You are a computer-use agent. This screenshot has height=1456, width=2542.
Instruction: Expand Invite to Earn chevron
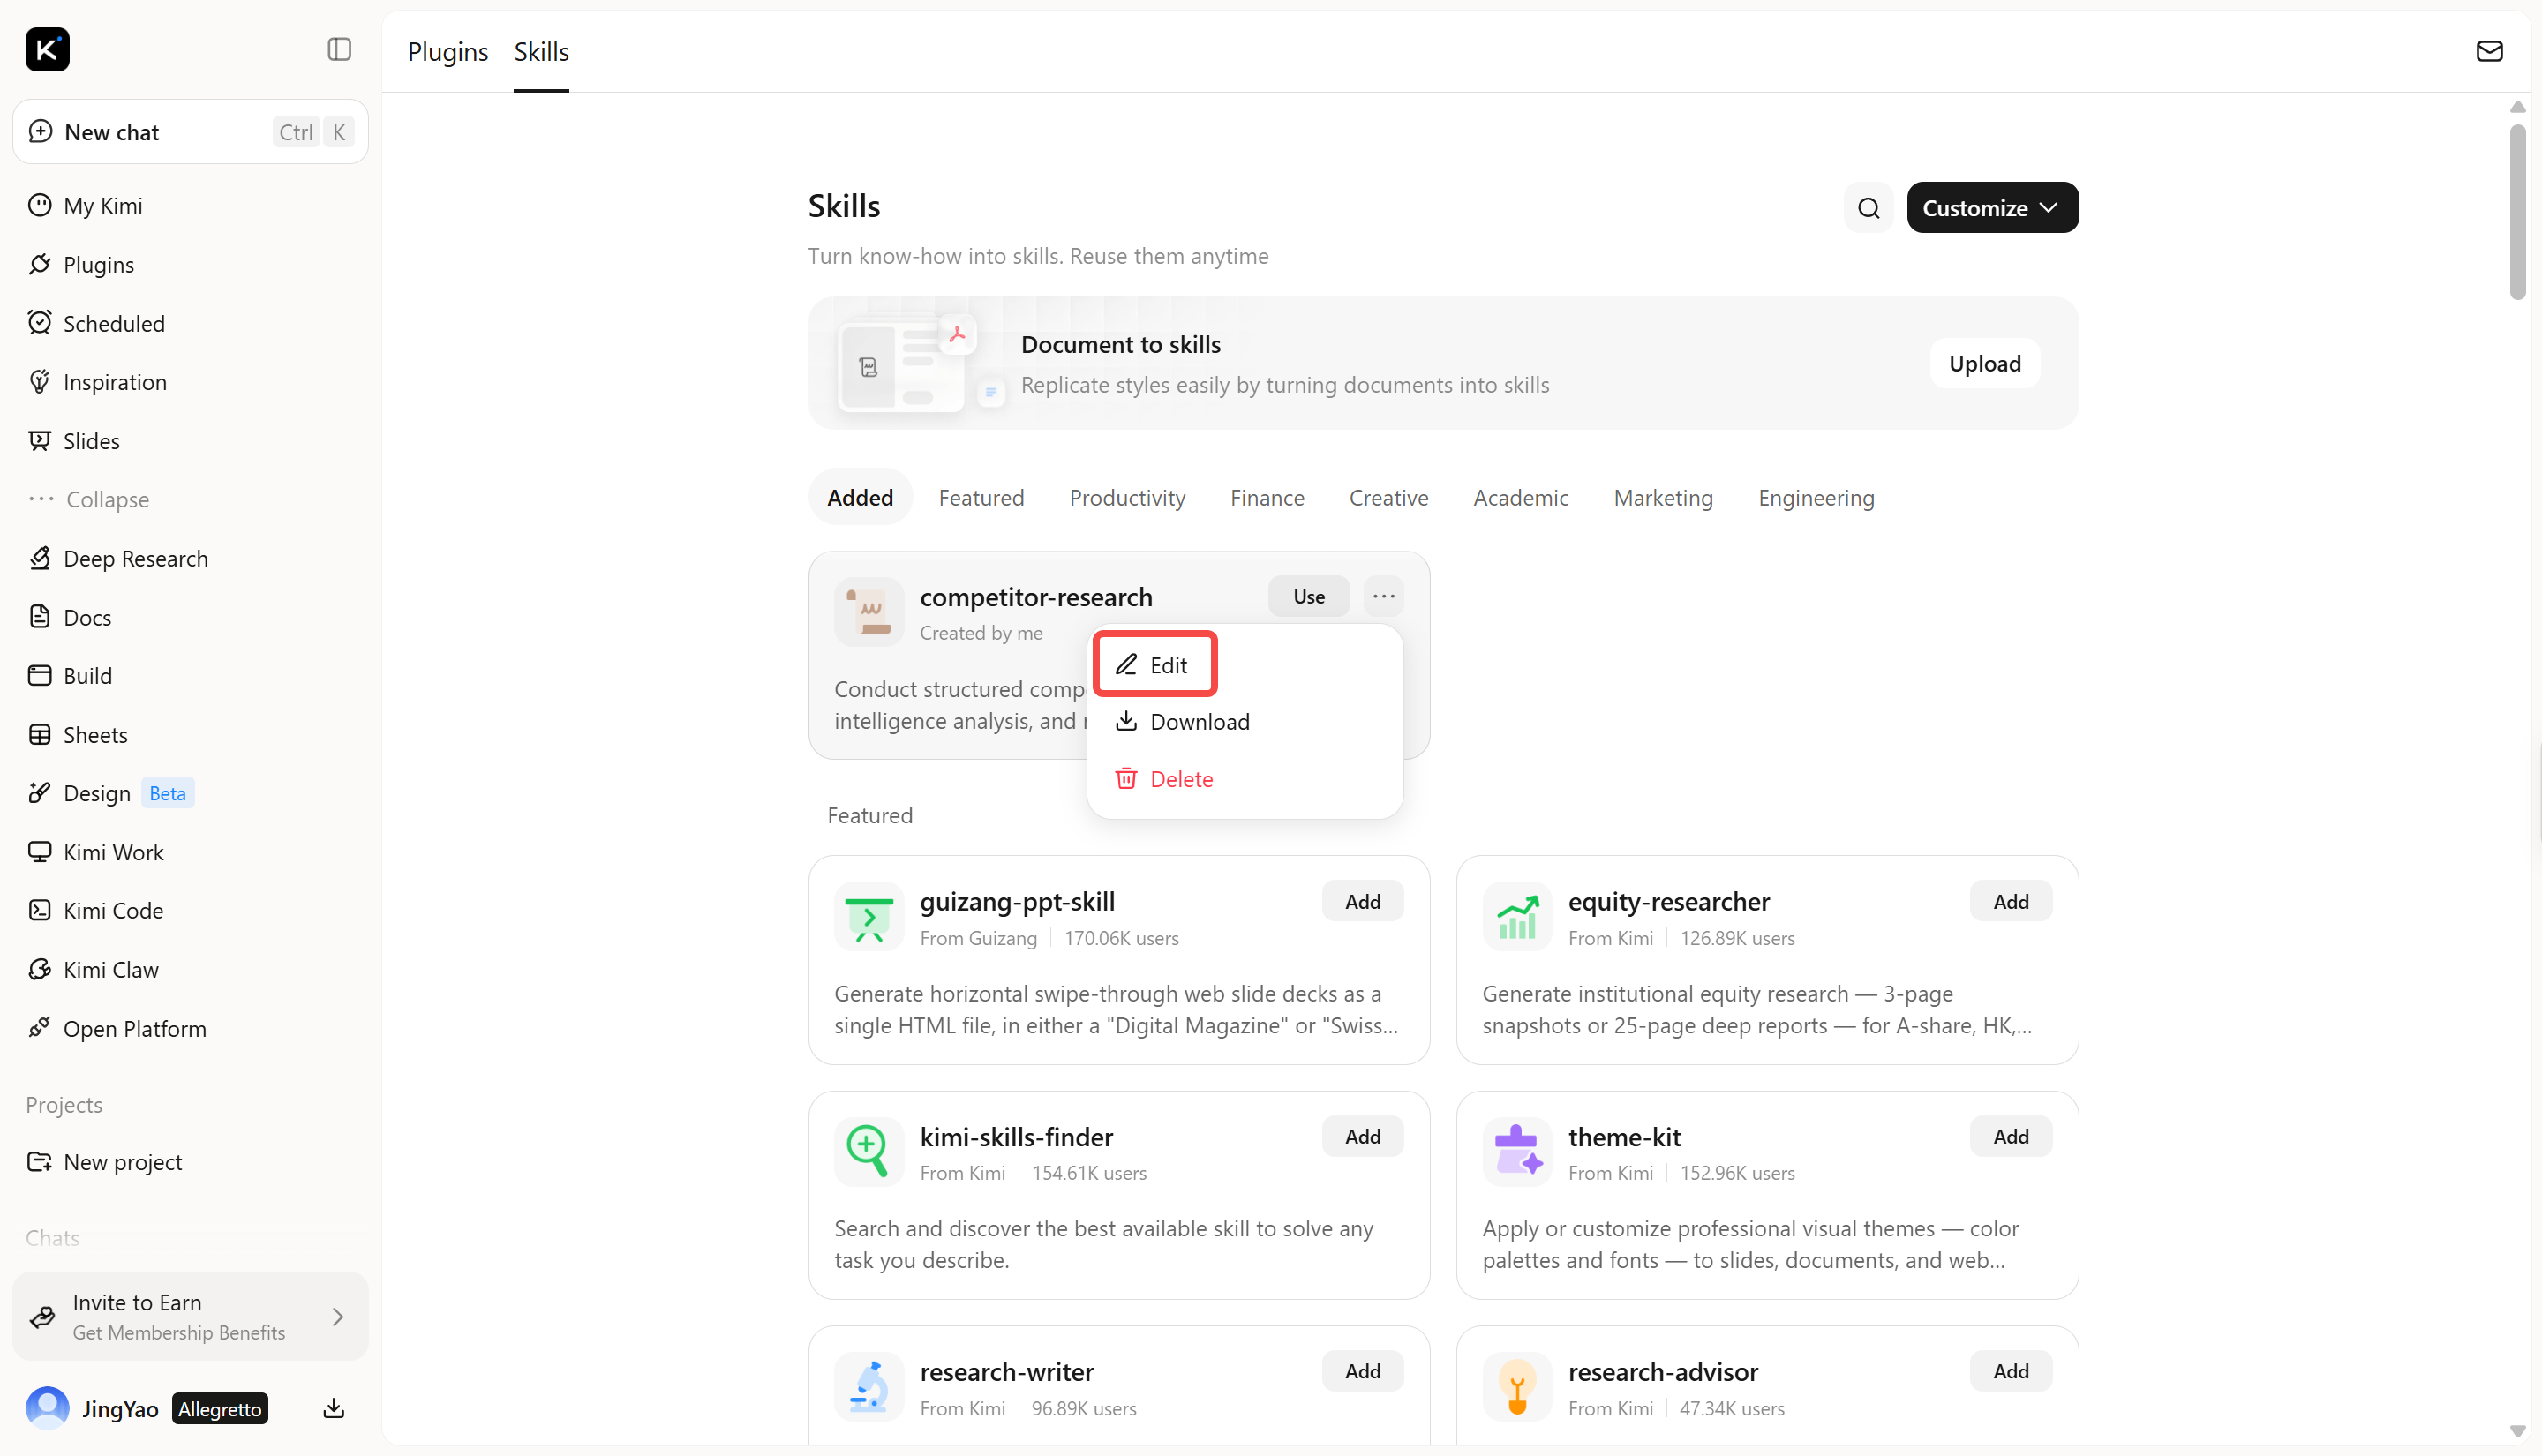tap(338, 1316)
